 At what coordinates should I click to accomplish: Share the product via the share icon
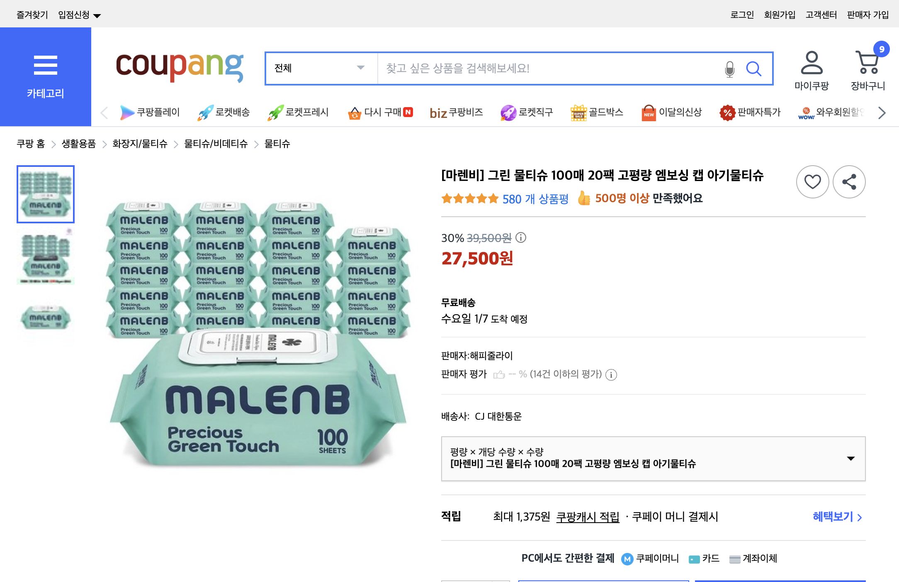pyautogui.click(x=849, y=182)
